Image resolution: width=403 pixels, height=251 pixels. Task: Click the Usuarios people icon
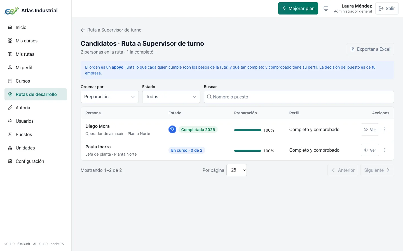tap(10, 121)
